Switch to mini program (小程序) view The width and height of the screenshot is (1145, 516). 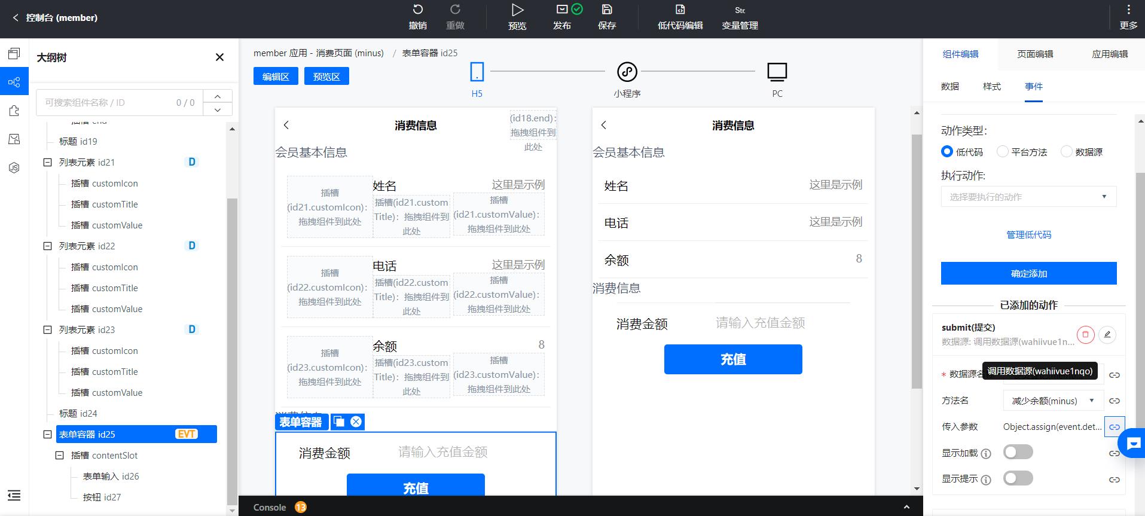point(627,80)
